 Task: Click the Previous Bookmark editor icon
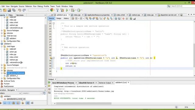[105, 19]
